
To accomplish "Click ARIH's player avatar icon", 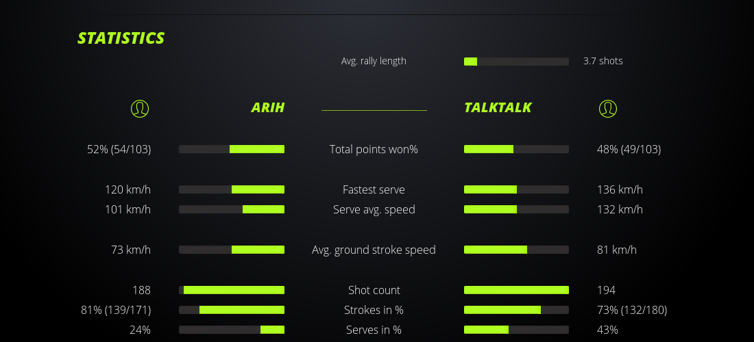I will click(x=140, y=108).
